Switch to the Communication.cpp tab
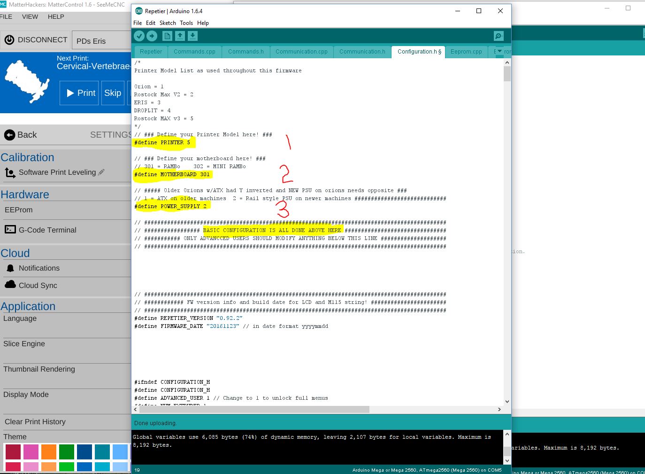The image size is (645, 474). coord(301,52)
